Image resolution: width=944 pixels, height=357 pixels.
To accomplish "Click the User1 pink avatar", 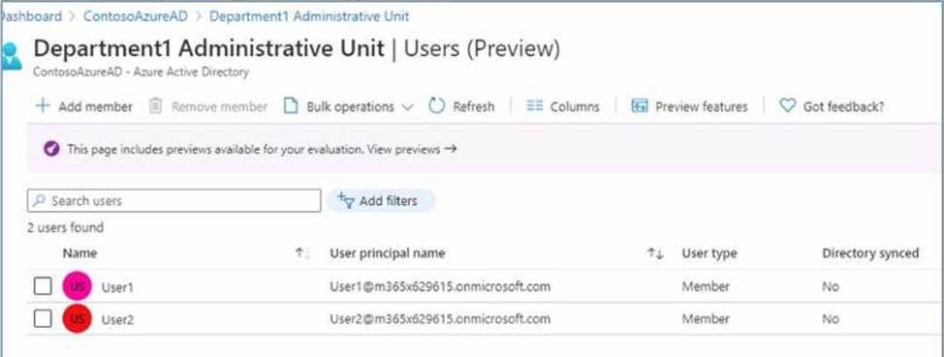I will tap(78, 286).
